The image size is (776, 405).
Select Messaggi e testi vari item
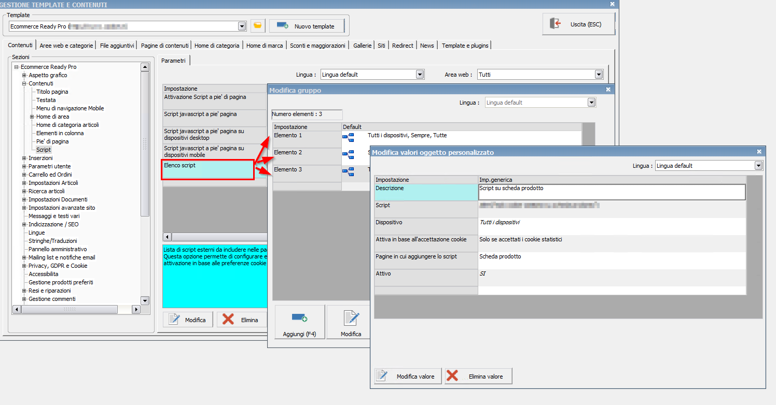[x=54, y=216]
